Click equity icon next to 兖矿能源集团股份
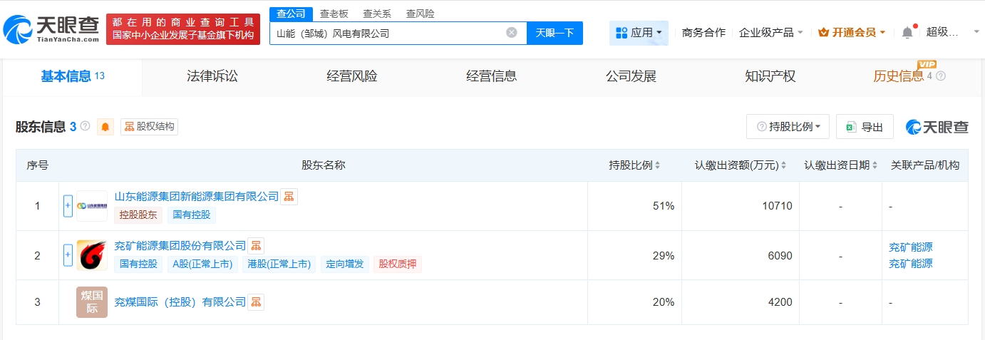Viewport: 985px width, 340px height. [256, 246]
